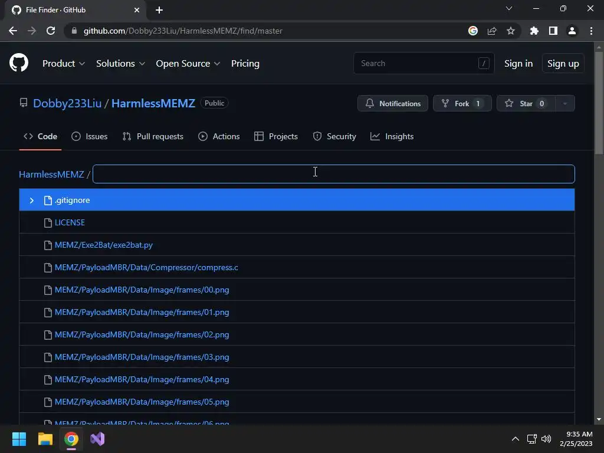Open Windows Start menu
The width and height of the screenshot is (604, 453).
point(19,439)
